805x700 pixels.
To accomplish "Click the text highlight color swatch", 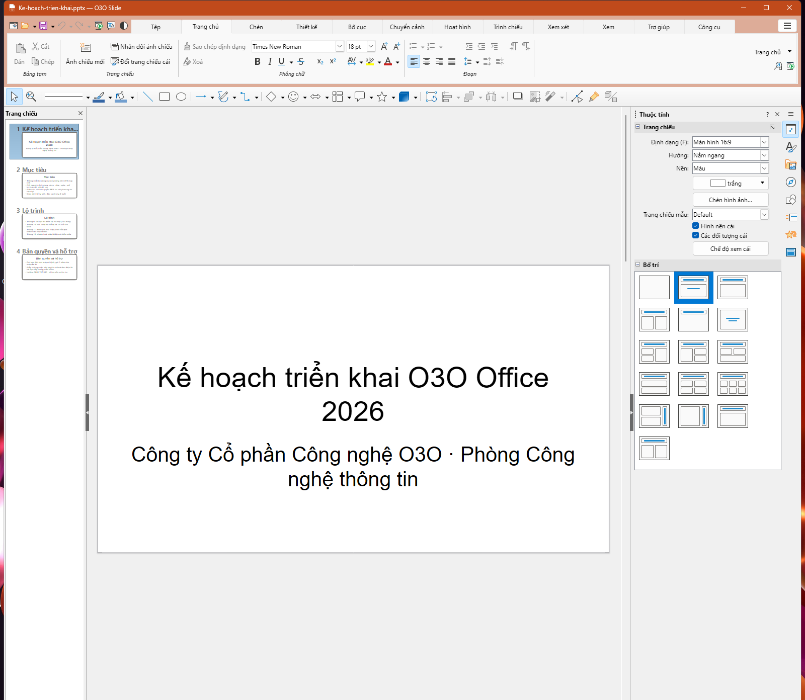I will [370, 61].
